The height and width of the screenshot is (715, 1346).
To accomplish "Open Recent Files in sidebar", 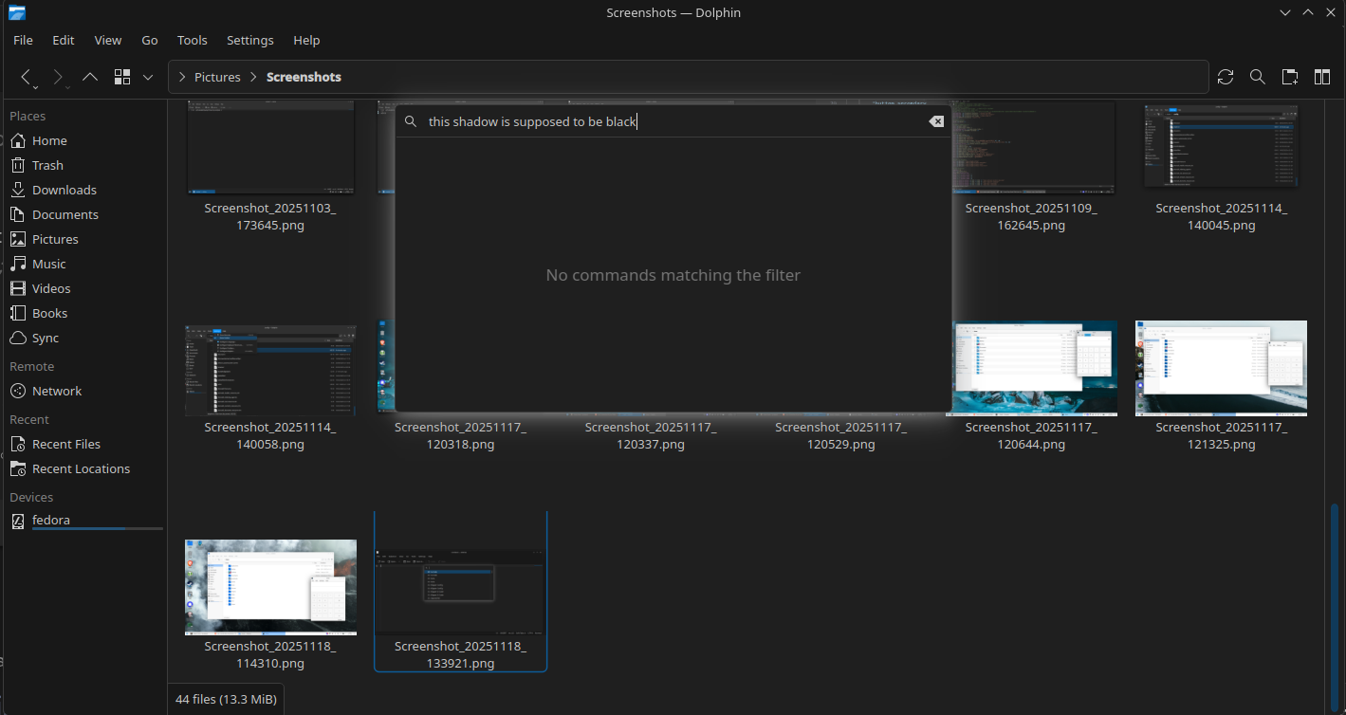I will 65,444.
